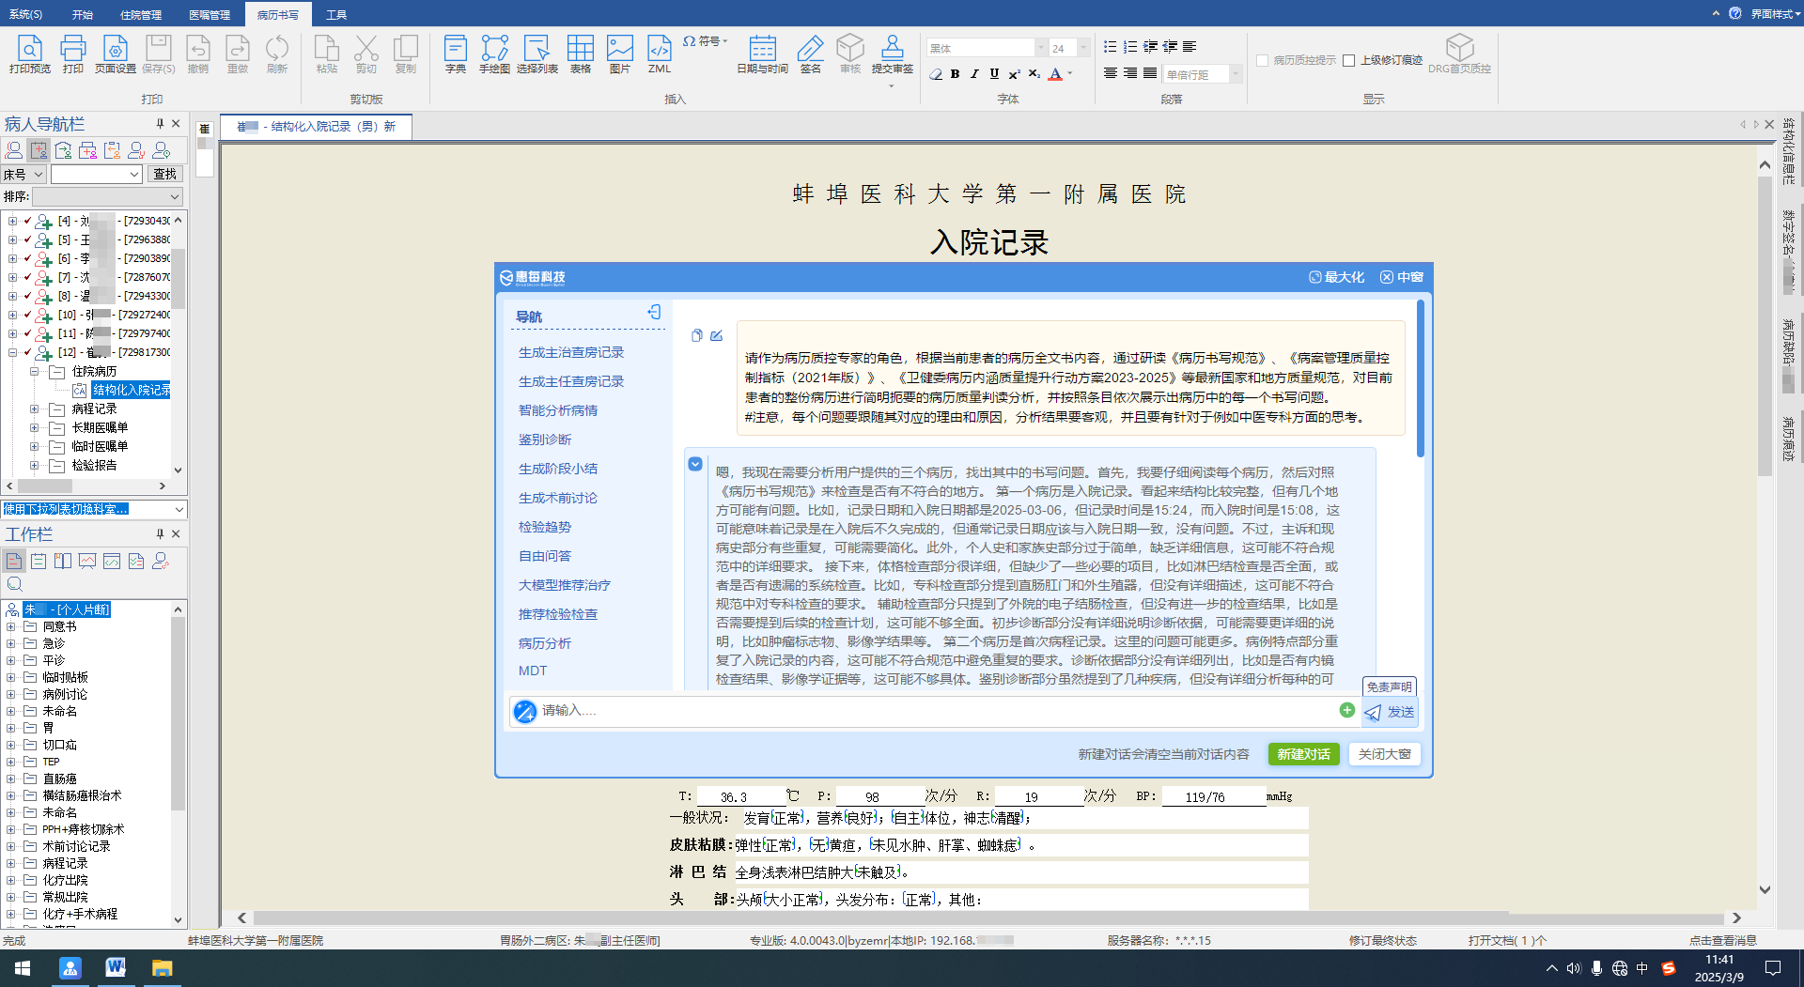Toggle checkmark for patient [4]
1804x987 pixels.
pyautogui.click(x=27, y=221)
